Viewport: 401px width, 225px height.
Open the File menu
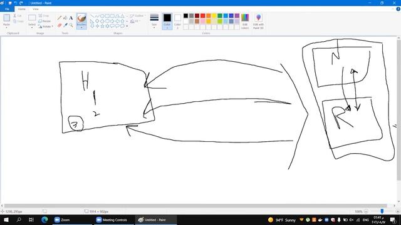coord(7,9)
